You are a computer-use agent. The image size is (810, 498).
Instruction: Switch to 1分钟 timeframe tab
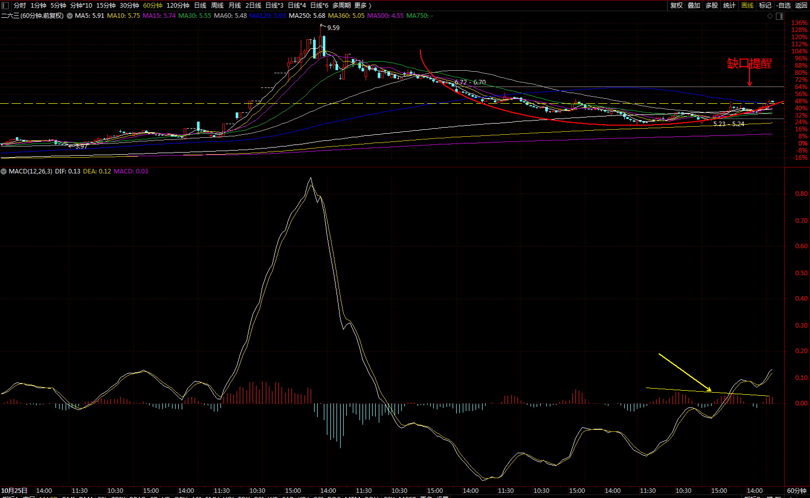coord(39,5)
